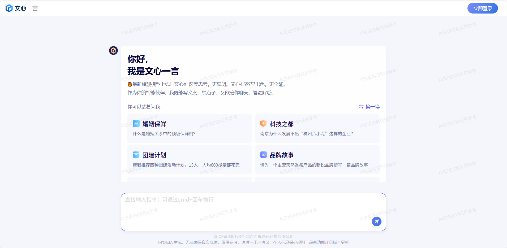Click the flag icon on 团建计划 card

click(x=136, y=155)
